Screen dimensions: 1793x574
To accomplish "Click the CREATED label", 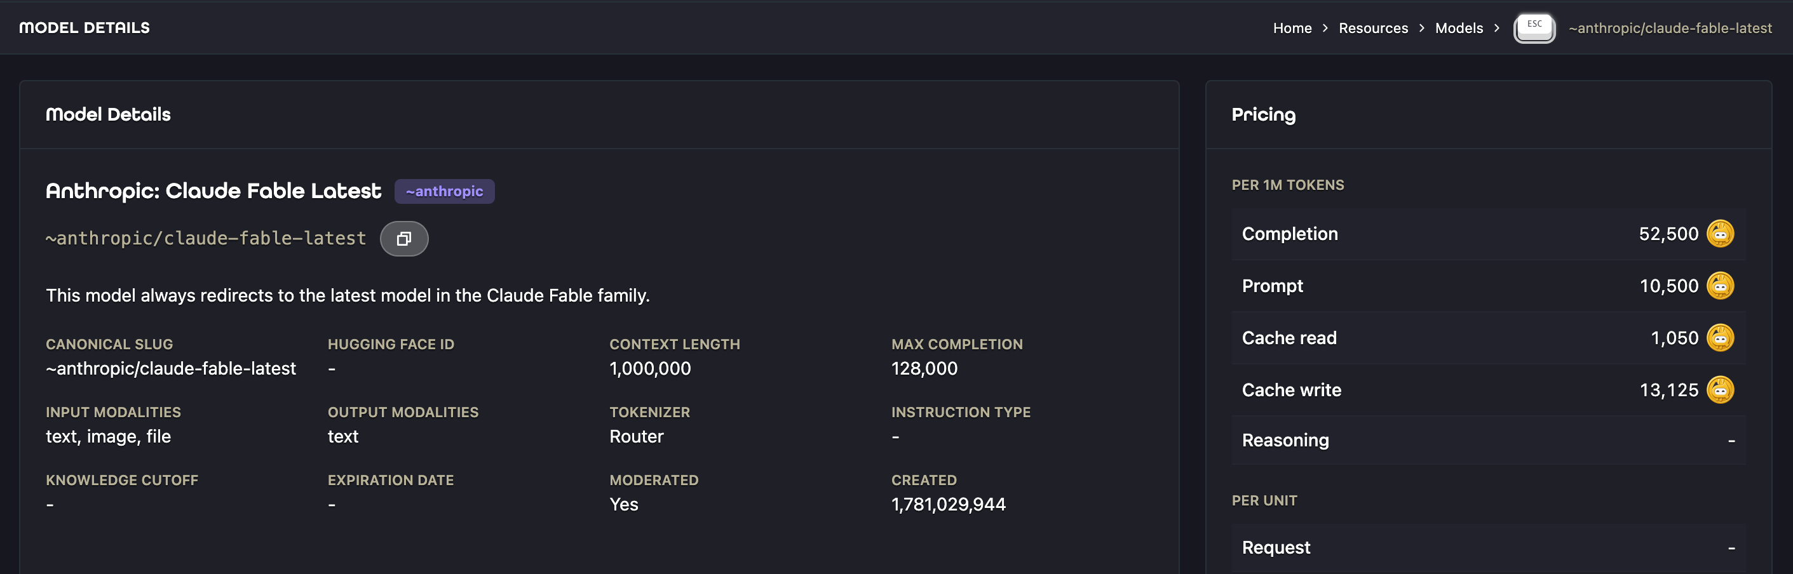I will coord(924,481).
